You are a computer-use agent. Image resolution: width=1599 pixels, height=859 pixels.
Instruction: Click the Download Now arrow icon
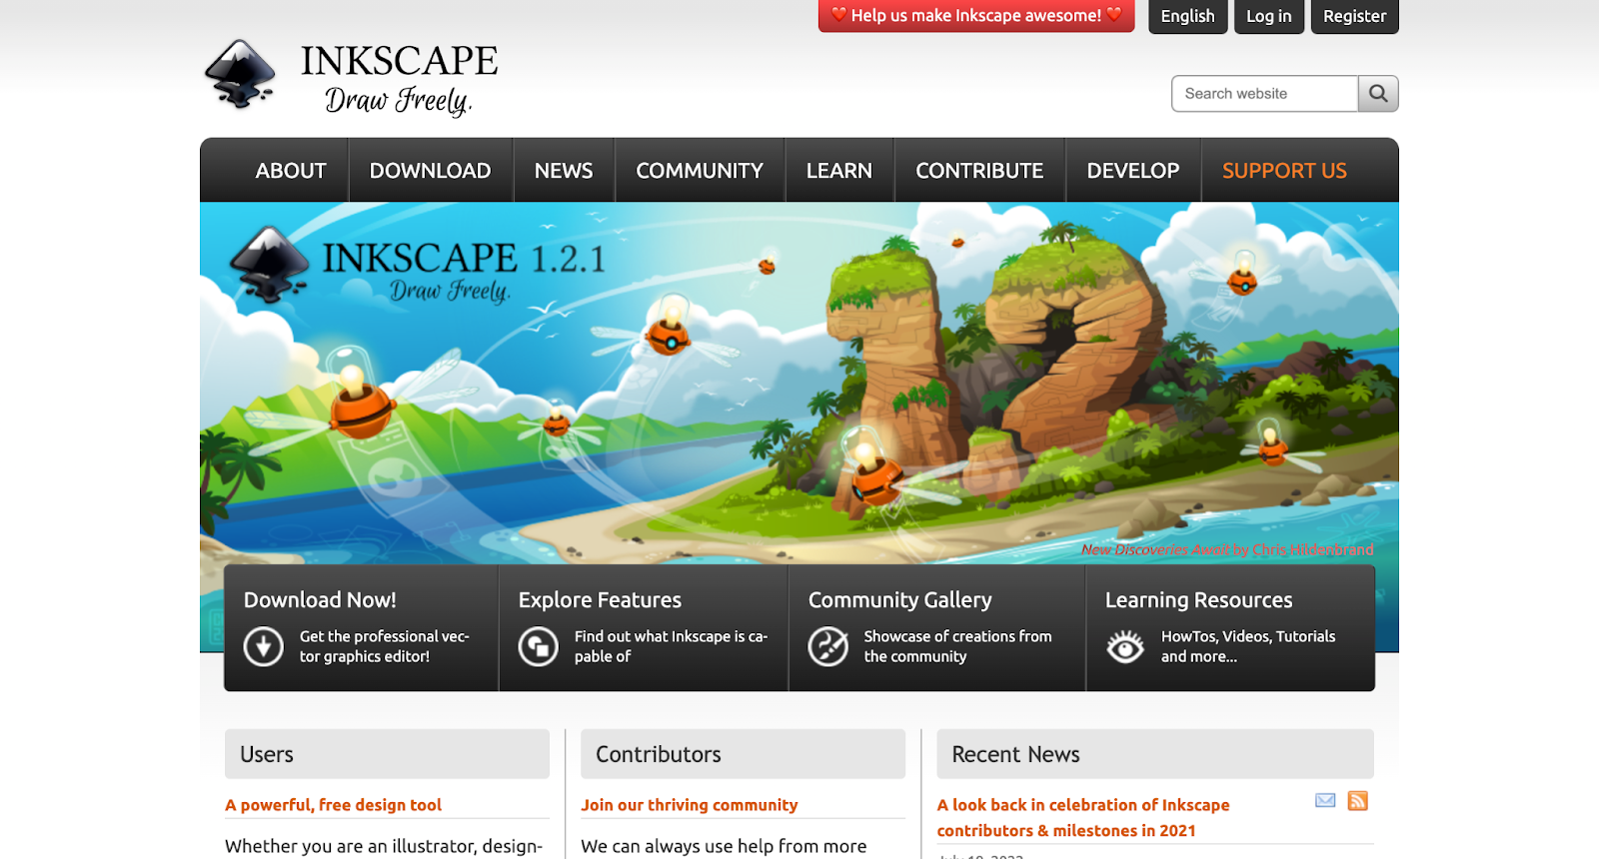(264, 646)
